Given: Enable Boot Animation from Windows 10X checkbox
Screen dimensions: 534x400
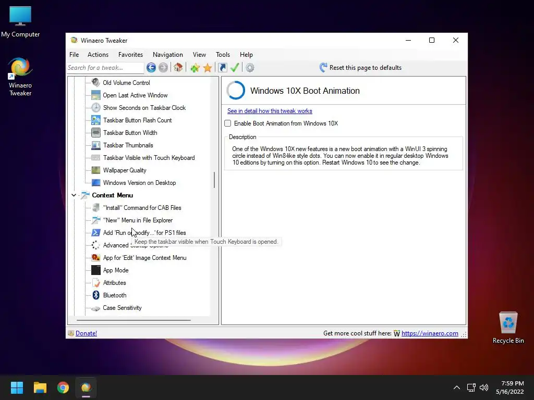Looking at the screenshot, I should pyautogui.click(x=228, y=123).
